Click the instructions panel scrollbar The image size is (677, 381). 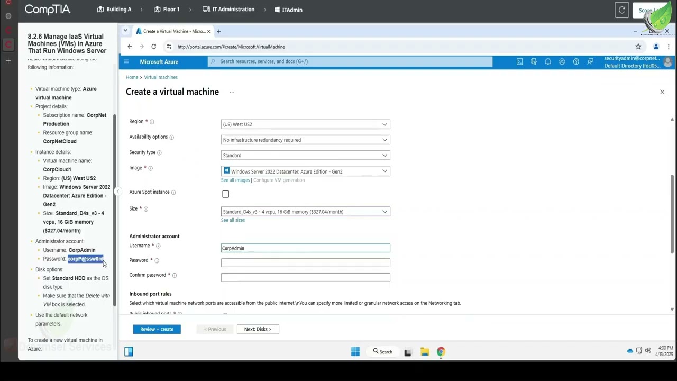click(115, 209)
